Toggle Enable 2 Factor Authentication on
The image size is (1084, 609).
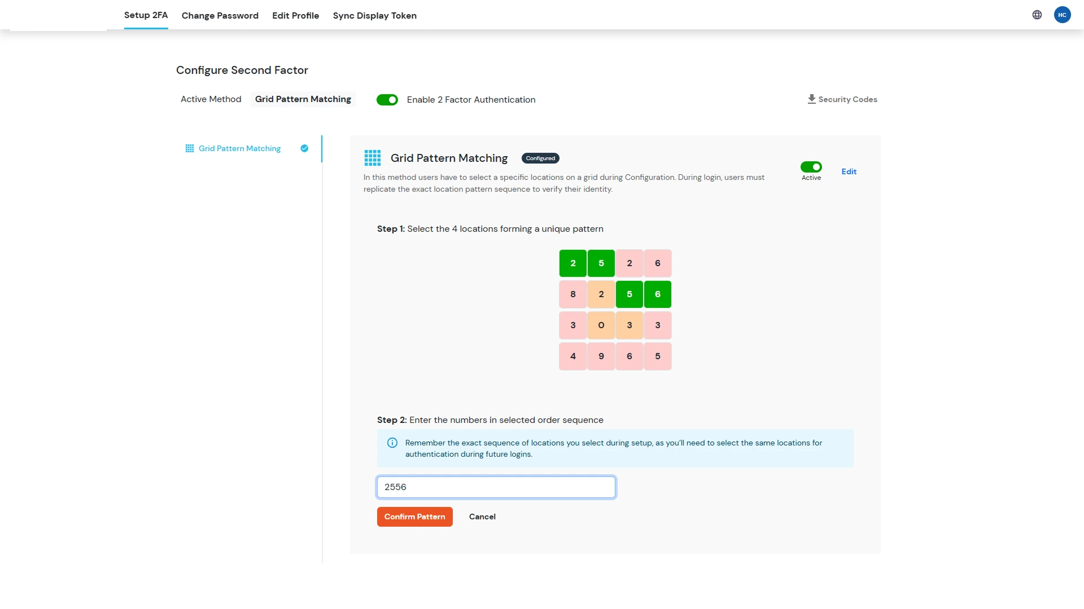[387, 100]
